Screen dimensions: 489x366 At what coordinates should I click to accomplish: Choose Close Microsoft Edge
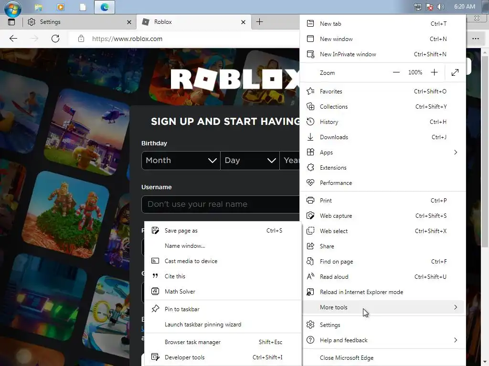click(383, 357)
